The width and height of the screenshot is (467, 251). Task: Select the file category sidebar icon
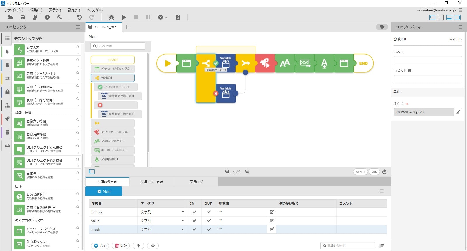click(x=7, y=65)
